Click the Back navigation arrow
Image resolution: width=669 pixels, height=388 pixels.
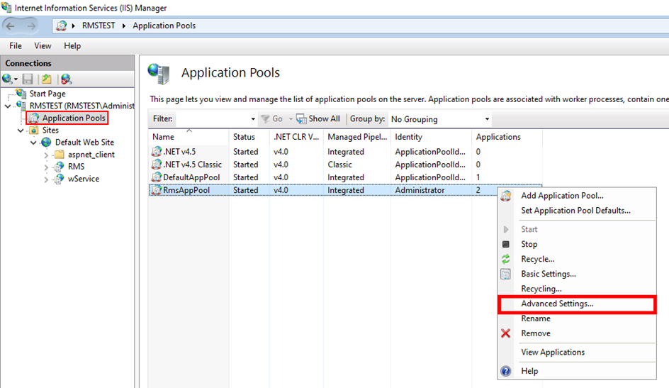[x=10, y=26]
